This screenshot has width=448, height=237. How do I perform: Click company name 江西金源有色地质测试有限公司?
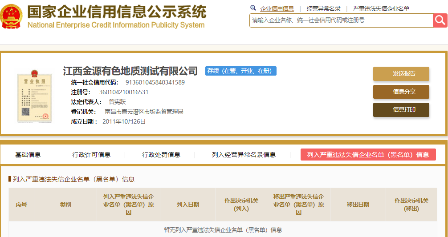tap(130, 71)
